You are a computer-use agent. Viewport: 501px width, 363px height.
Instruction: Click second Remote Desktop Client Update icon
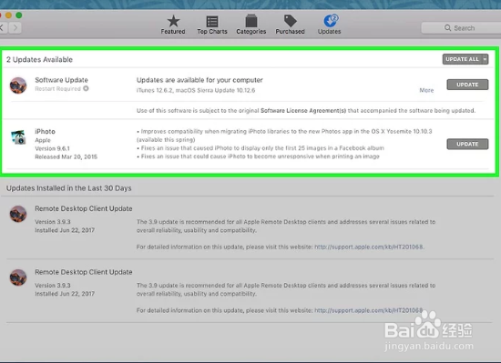click(18, 277)
